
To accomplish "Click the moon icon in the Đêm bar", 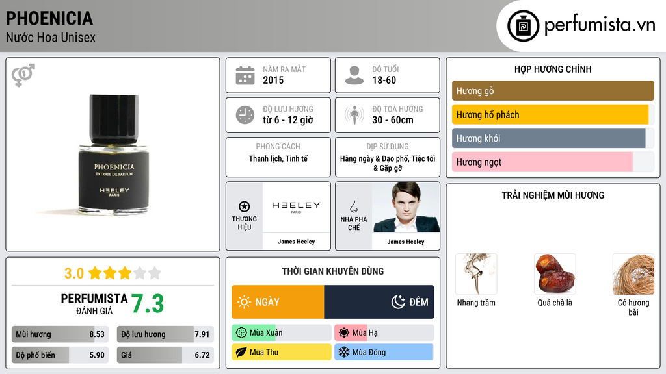I will [x=398, y=302].
